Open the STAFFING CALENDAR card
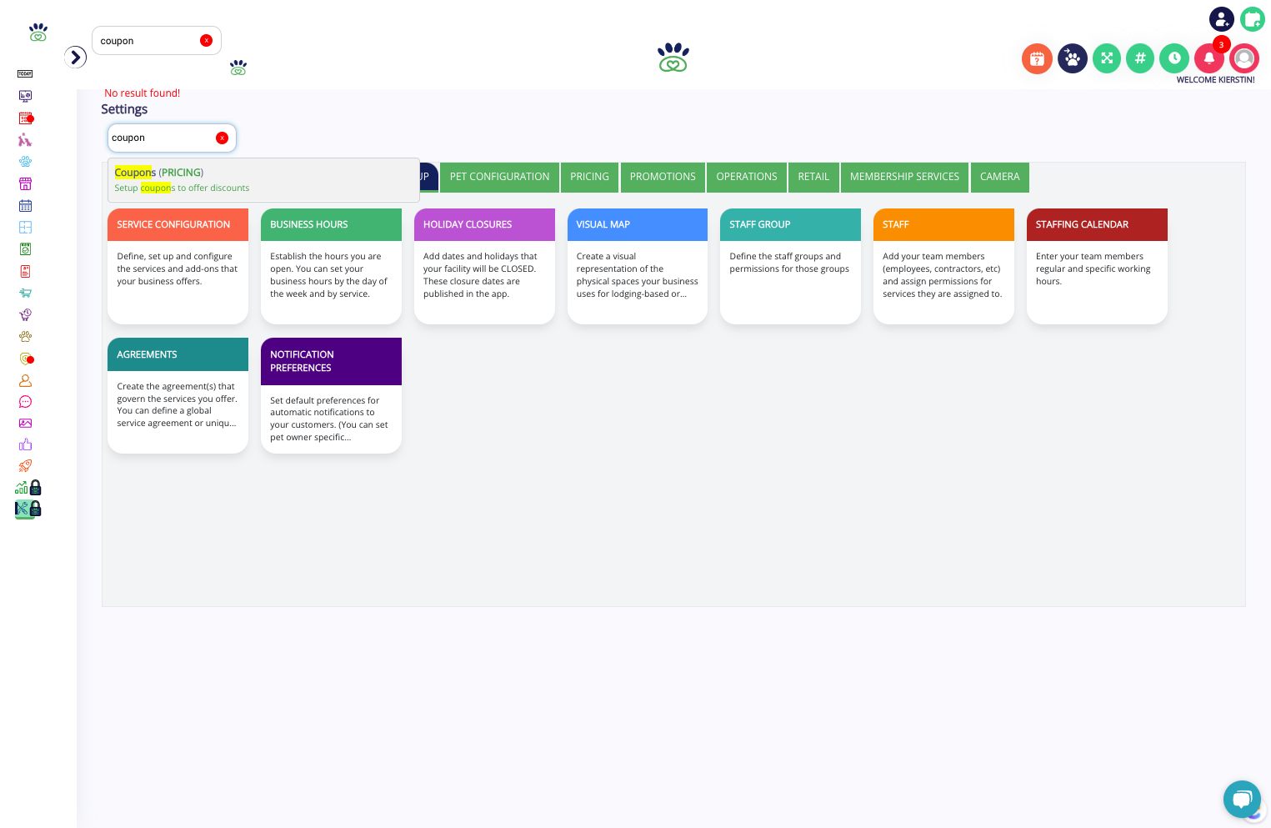 click(1097, 266)
